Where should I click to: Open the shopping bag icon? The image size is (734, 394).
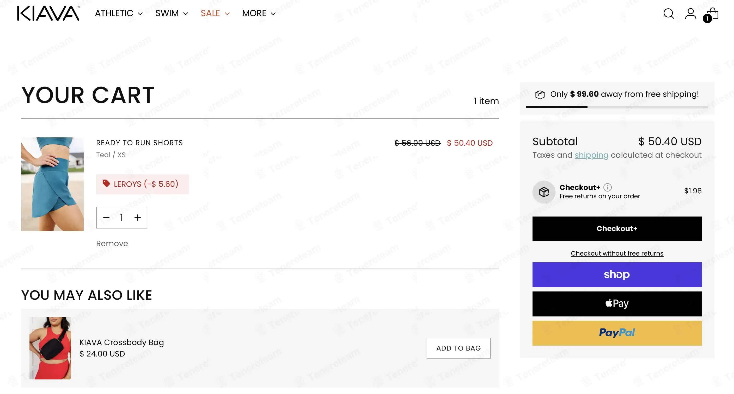pyautogui.click(x=713, y=13)
